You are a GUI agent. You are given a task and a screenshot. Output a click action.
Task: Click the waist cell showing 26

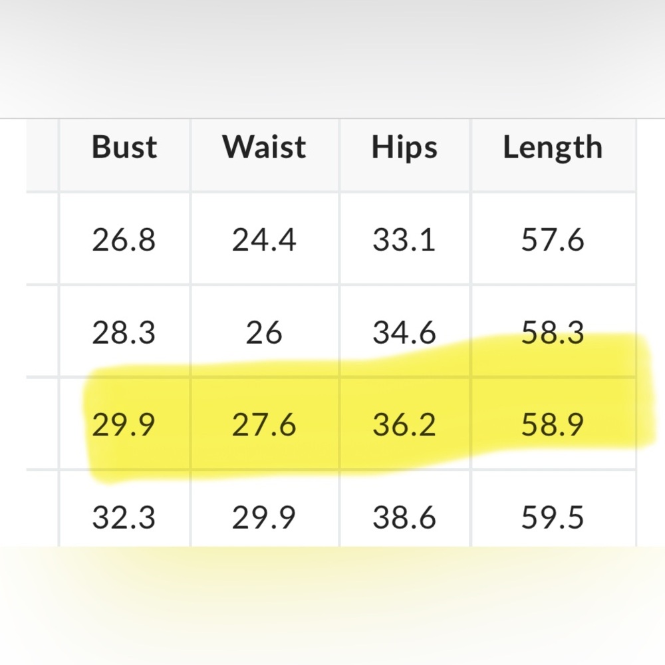coord(264,332)
